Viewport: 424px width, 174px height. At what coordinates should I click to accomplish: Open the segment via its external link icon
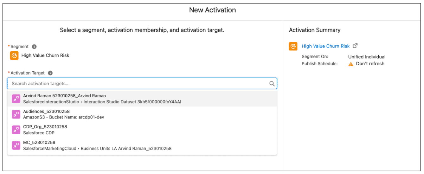(x=355, y=46)
